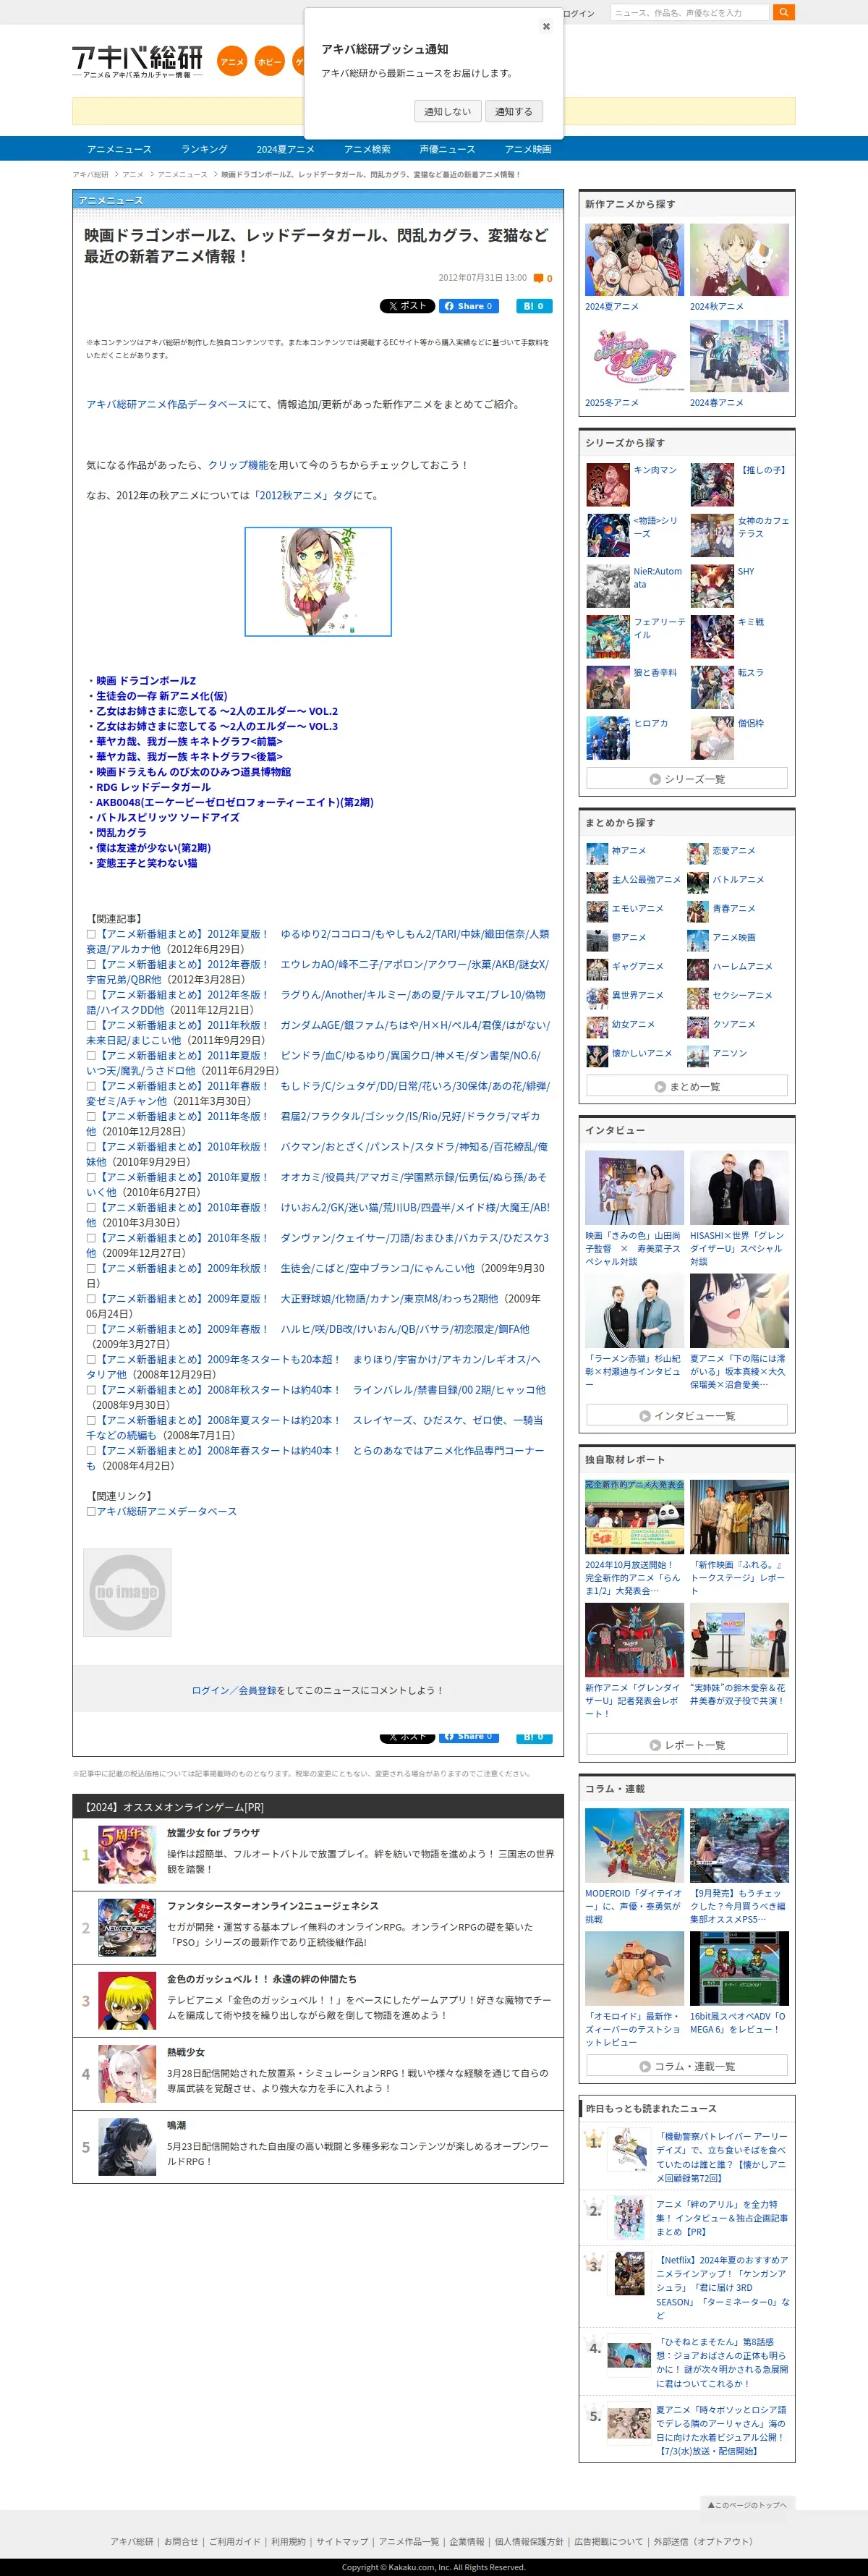This screenshot has width=868, height=2576.
Task: Open 声優ニュース in the navigation bar
Action: point(447,149)
